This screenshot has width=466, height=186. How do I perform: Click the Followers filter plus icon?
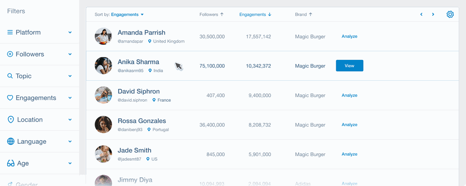tap(10, 54)
